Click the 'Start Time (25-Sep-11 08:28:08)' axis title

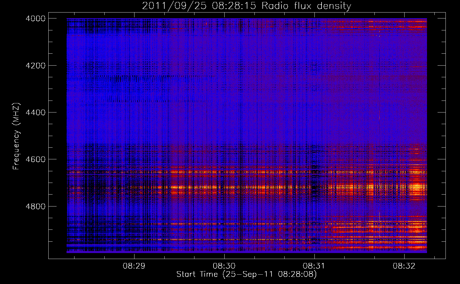coord(246,274)
